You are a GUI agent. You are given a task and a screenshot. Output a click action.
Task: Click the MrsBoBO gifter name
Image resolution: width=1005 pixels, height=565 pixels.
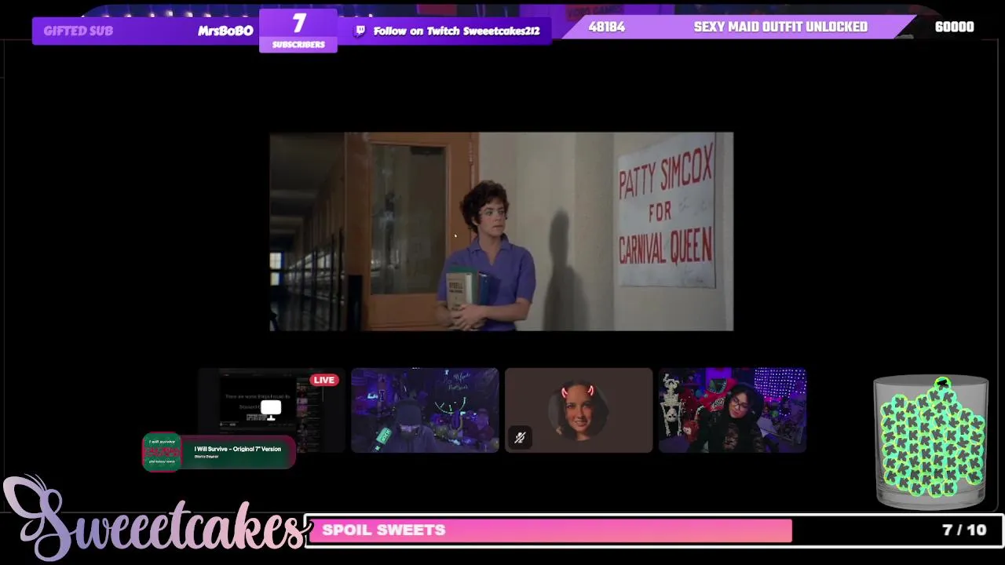pyautogui.click(x=225, y=31)
